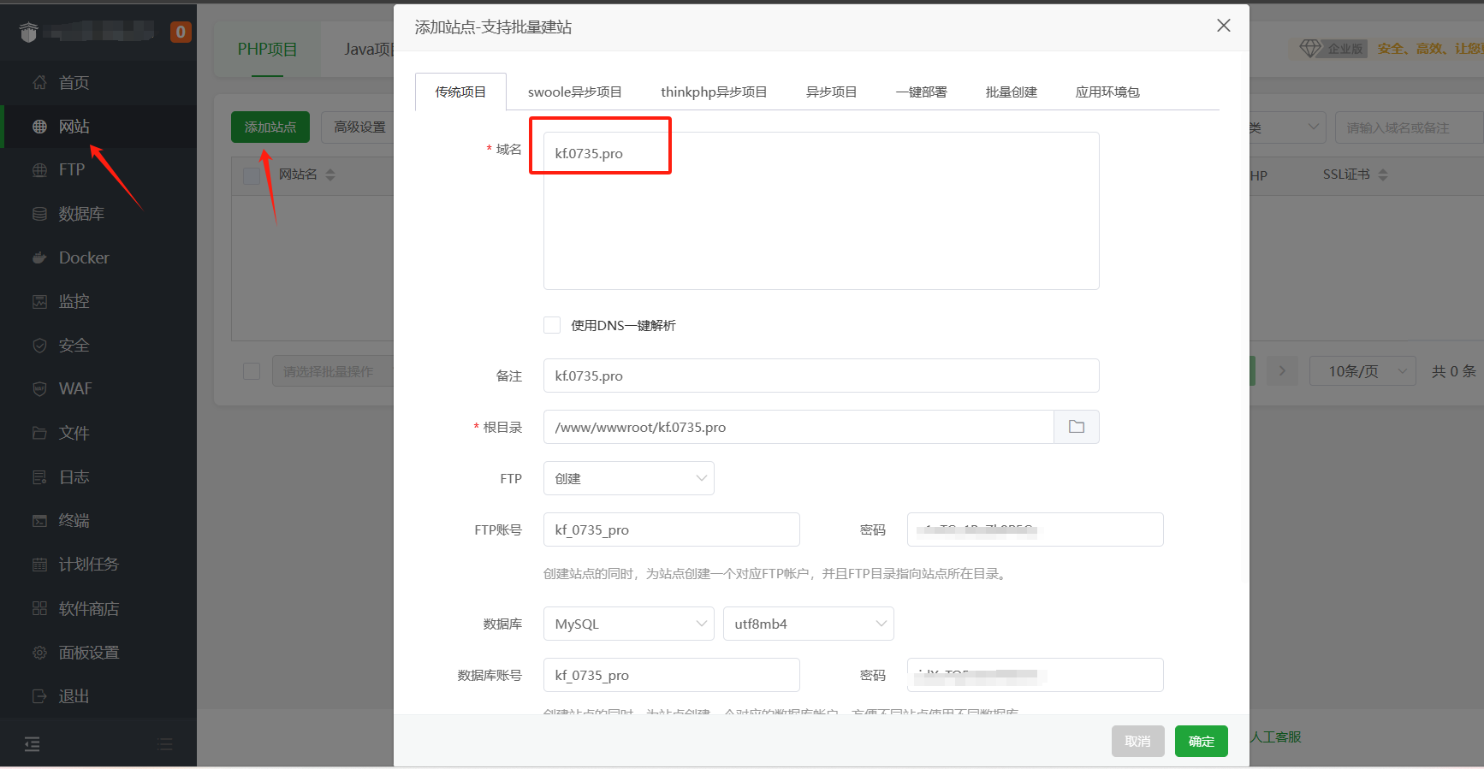Viewport: 1484px width, 769px height.
Task: Click the globe icon beside 网站
Action: pyautogui.click(x=39, y=127)
